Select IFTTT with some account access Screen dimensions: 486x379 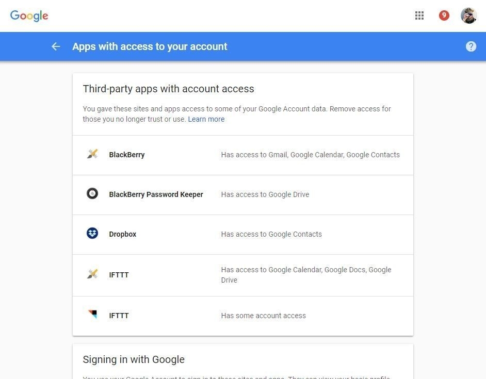[119, 316]
